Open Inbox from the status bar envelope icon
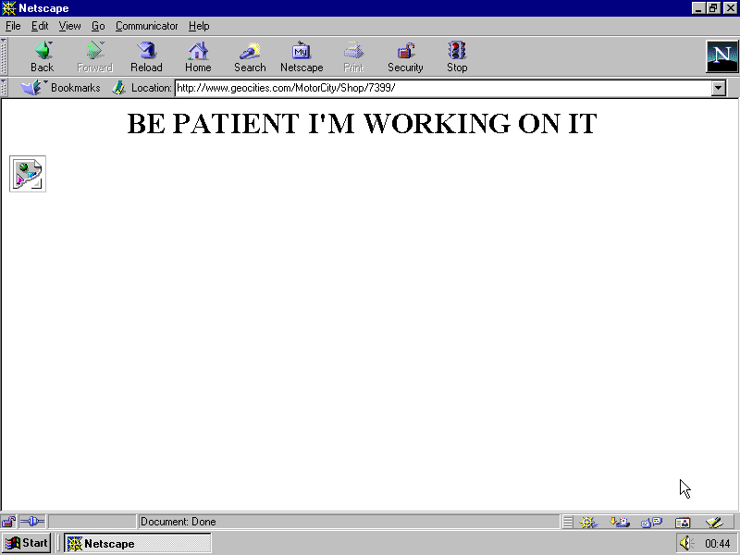Viewport: 740px width, 555px height. point(621,522)
